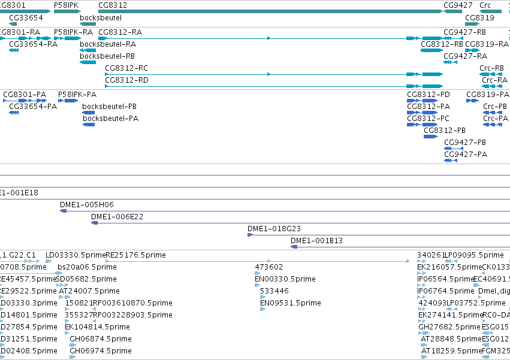
Task: Click the AT28848.5prime EST label
Action: point(451,339)
